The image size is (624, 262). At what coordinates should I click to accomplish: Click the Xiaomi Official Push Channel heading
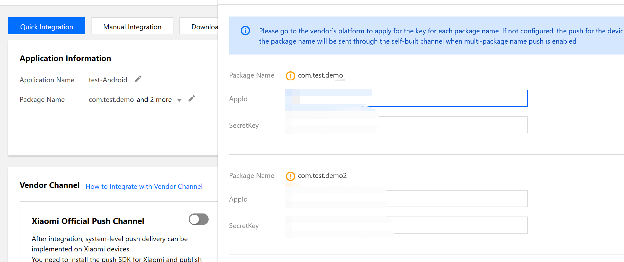pyautogui.click(x=88, y=221)
